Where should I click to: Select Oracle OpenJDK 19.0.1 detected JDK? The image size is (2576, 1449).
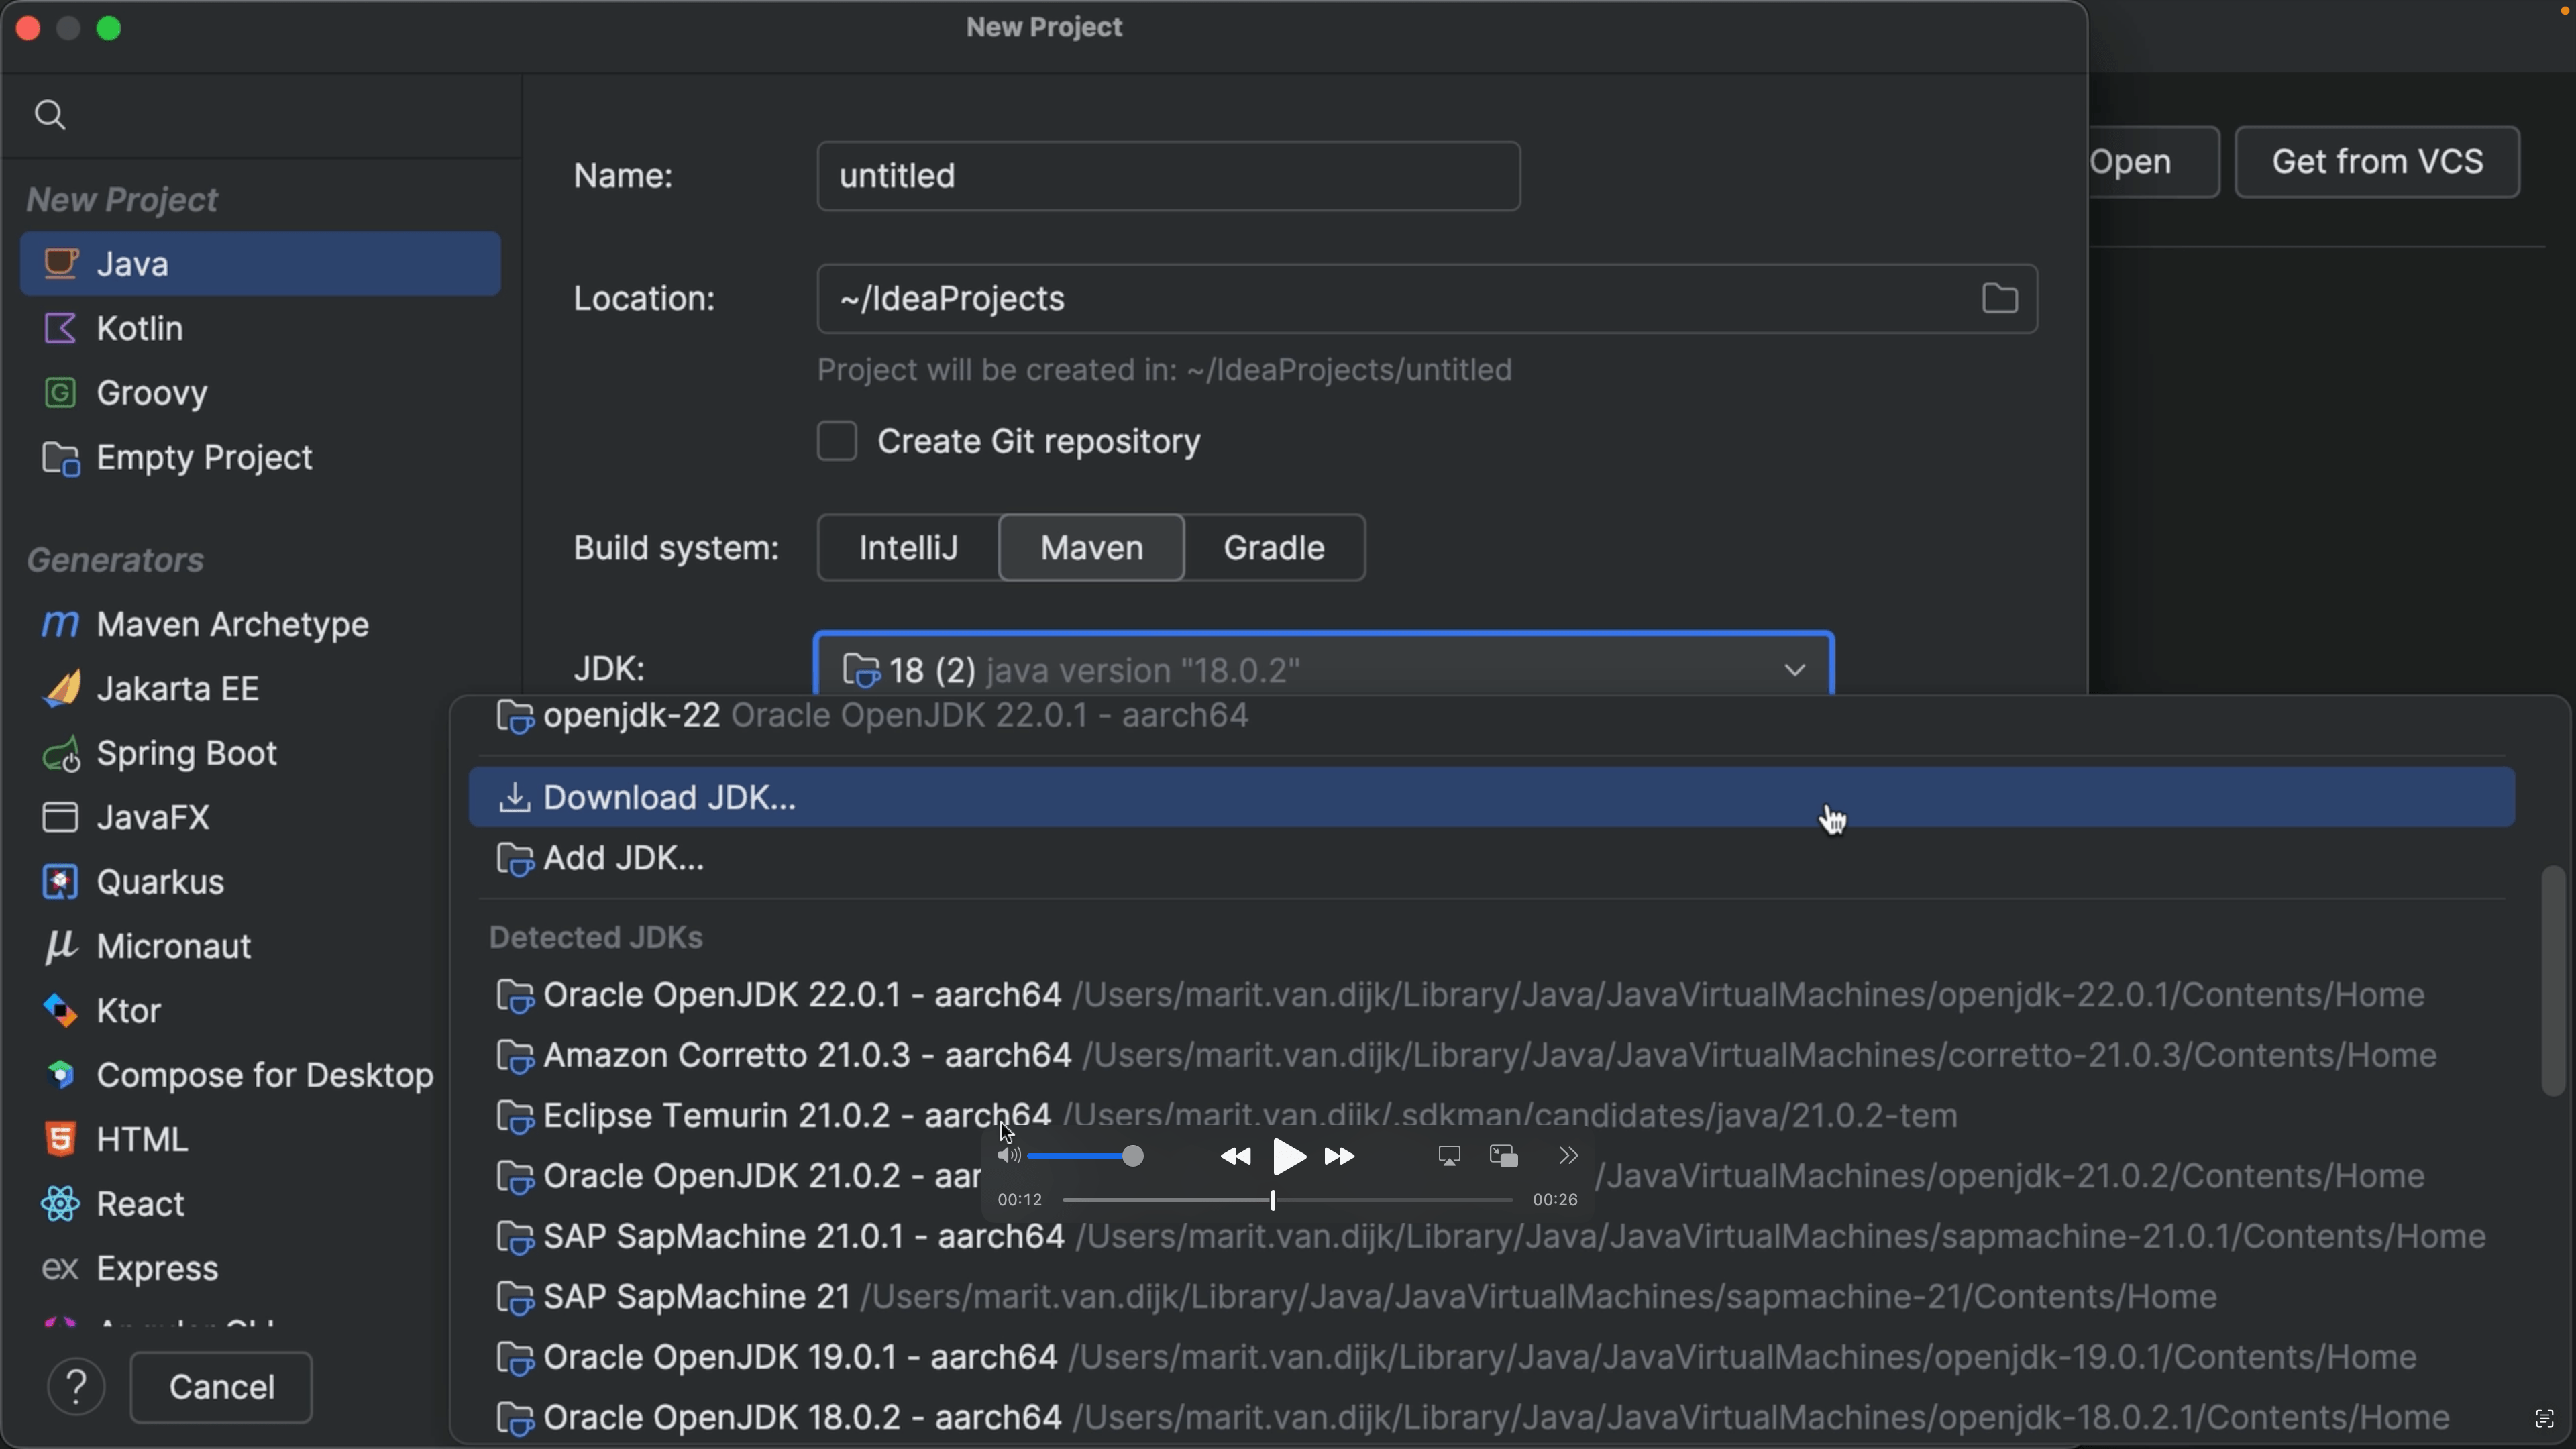click(x=1491, y=1357)
